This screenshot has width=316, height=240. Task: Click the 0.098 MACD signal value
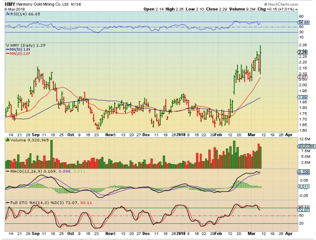click(65, 171)
